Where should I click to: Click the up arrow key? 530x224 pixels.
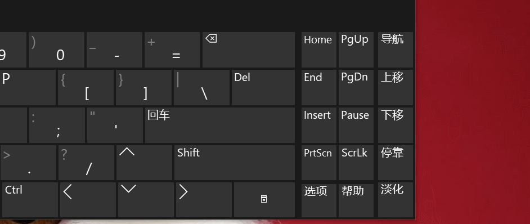click(145, 163)
